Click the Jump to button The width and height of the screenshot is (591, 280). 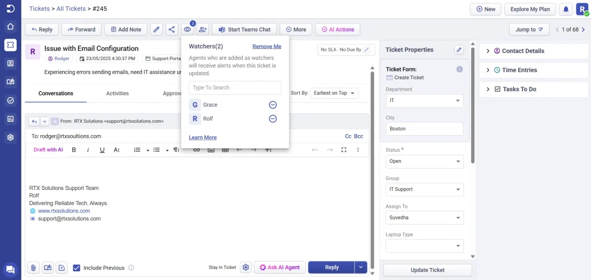coord(529,29)
